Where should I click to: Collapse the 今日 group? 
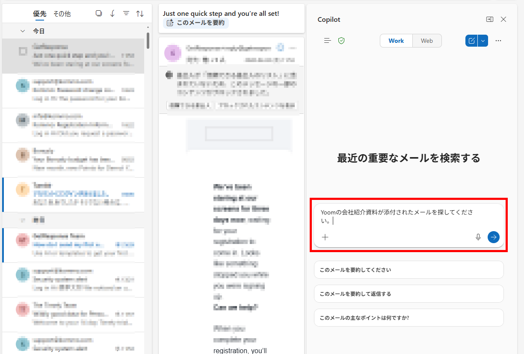click(x=23, y=31)
